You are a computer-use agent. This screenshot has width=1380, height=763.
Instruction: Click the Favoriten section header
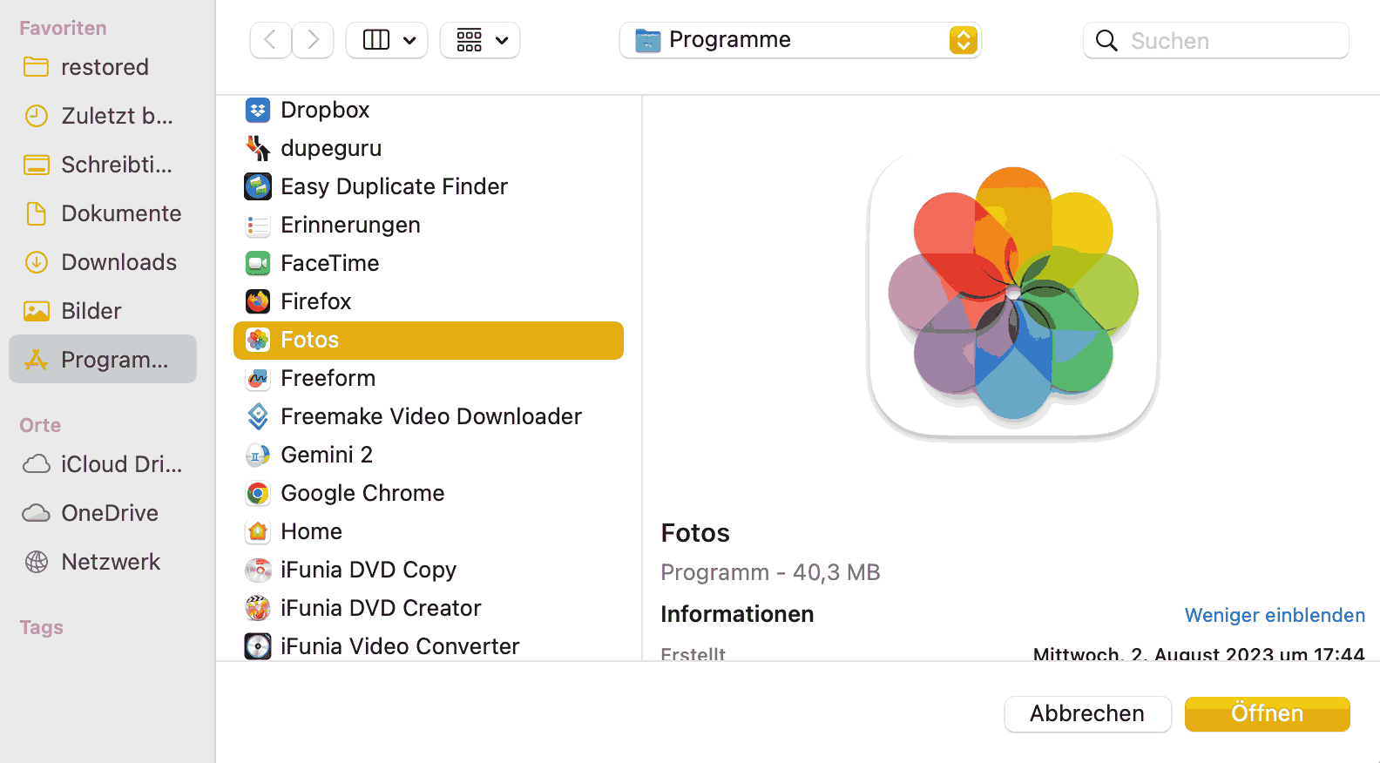[x=63, y=28]
